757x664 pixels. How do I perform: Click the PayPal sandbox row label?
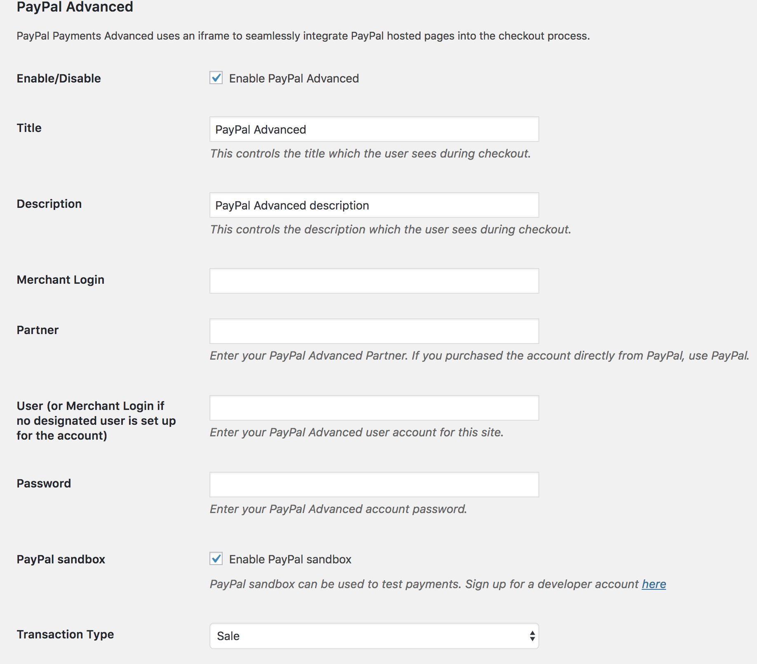61,559
